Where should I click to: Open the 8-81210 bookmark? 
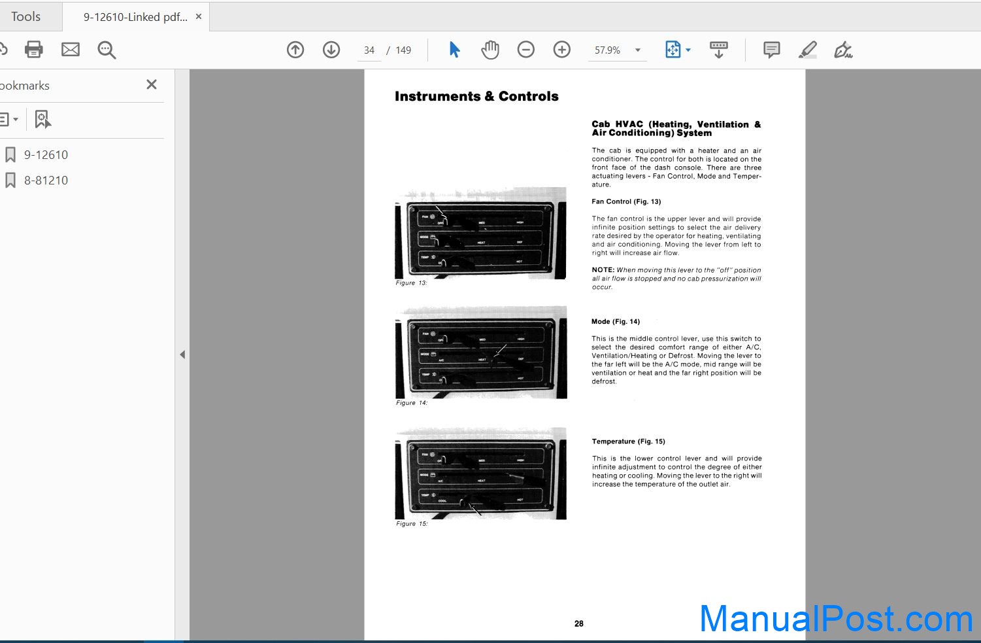click(46, 181)
